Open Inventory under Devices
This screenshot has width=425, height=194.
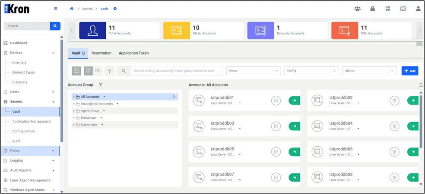click(19, 63)
